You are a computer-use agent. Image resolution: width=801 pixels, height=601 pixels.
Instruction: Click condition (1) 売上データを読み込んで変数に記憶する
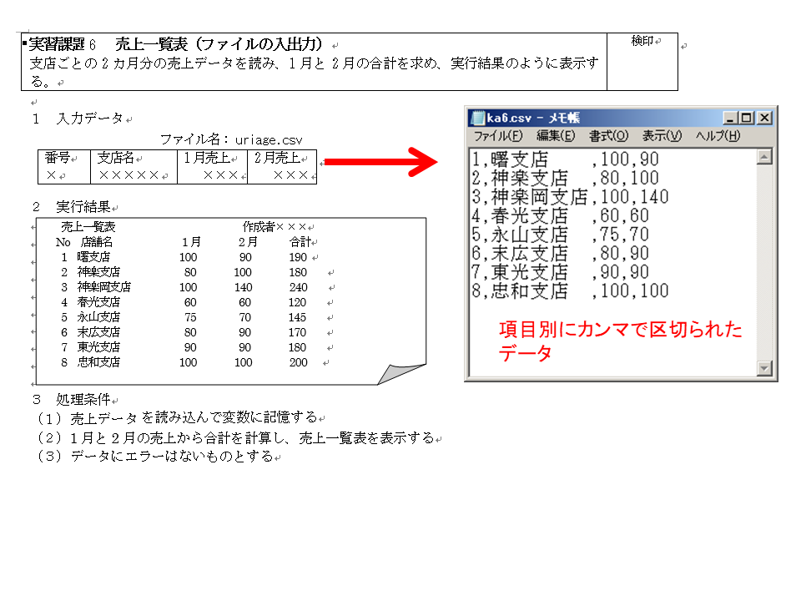click(178, 418)
